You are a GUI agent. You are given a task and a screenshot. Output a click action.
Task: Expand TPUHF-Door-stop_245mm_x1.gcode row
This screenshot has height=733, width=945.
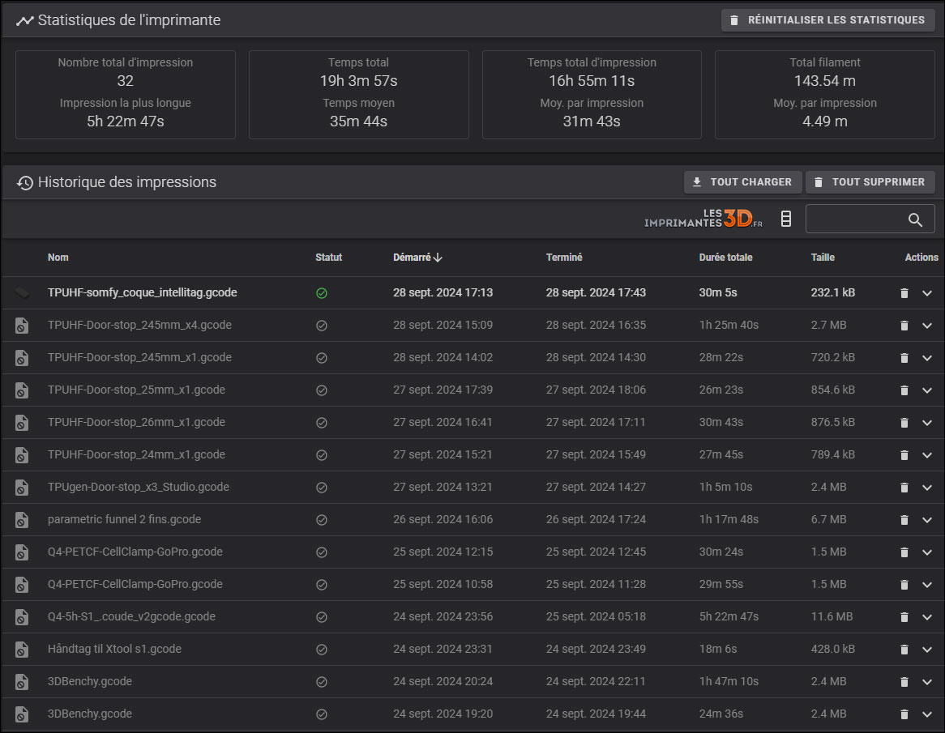click(x=927, y=358)
